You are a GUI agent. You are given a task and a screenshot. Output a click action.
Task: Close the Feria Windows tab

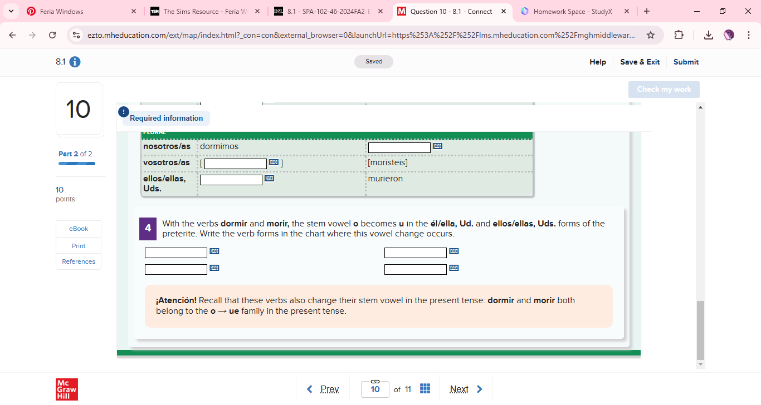pos(134,11)
